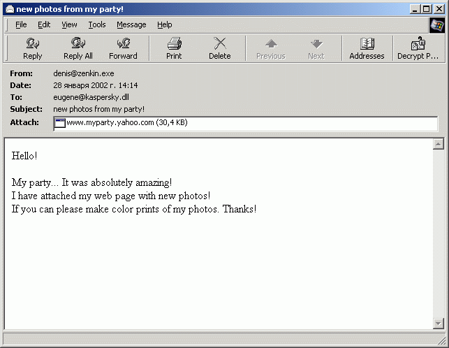The image size is (449, 348).
Task: Open the Tools menu
Action: coord(97,24)
